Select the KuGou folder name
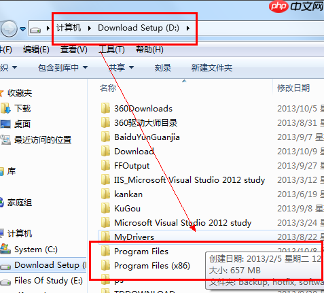 (127, 209)
